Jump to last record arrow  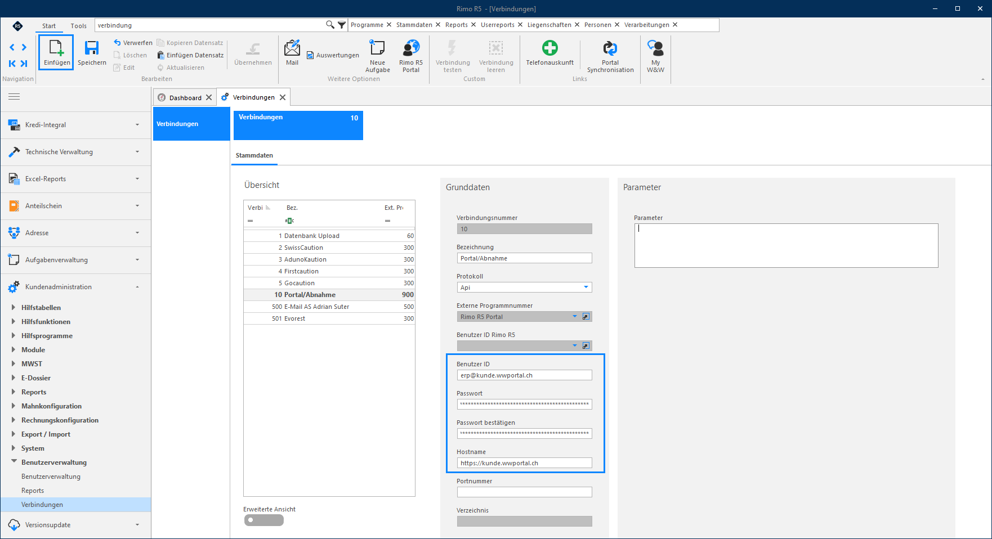coord(24,64)
